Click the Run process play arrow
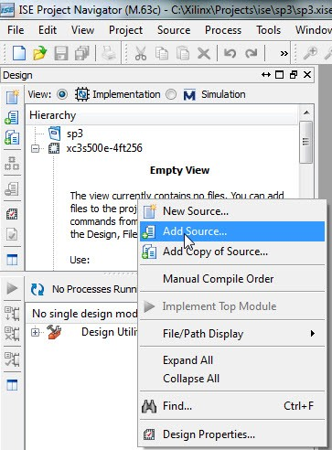The height and width of the screenshot is (450, 332). click(12, 288)
